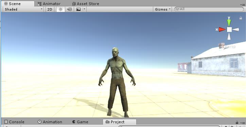The height and width of the screenshot is (127, 246).
Task: Click the green Y axis cone on gizmo
Action: click(x=229, y=22)
